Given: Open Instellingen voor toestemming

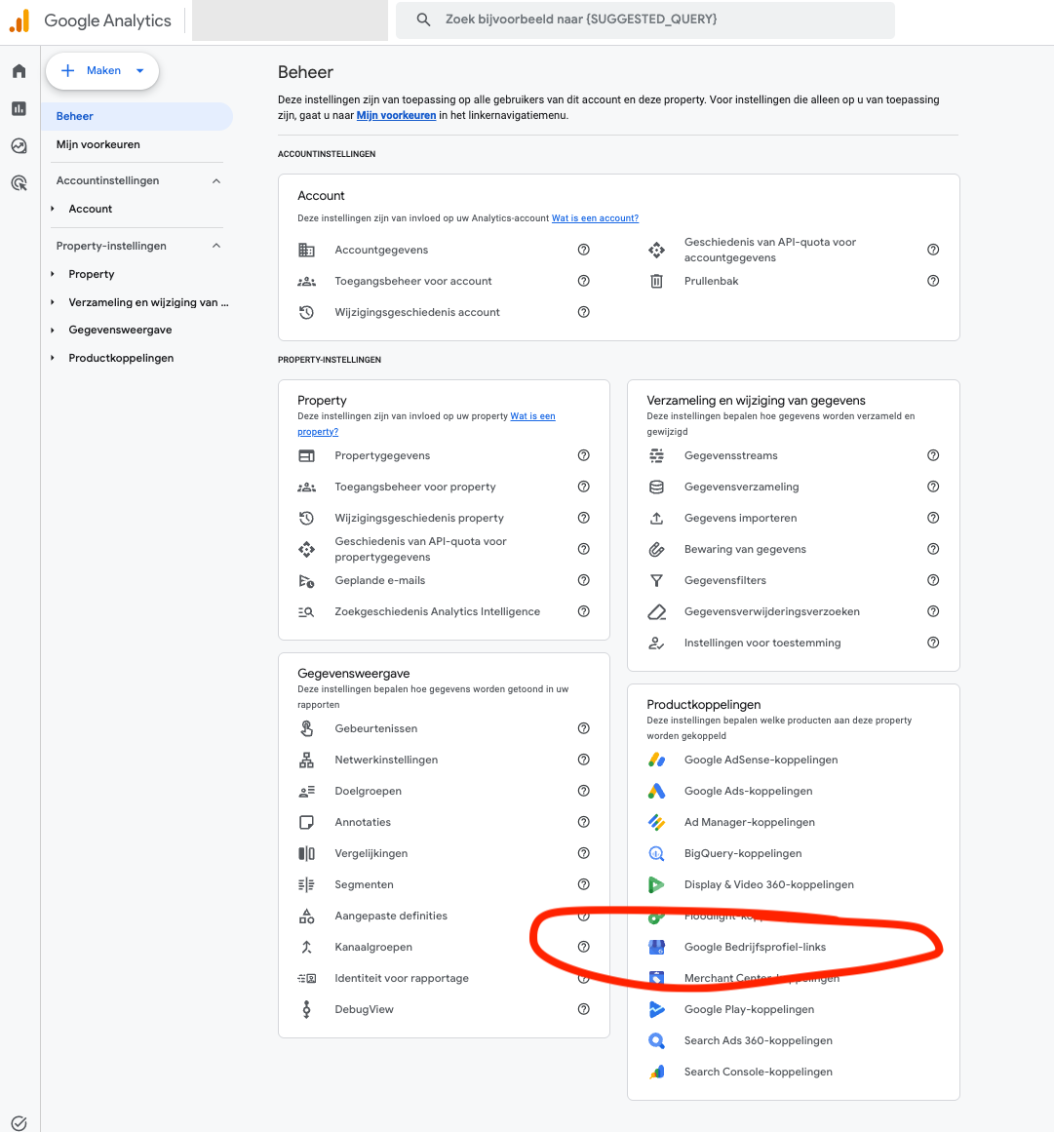Looking at the screenshot, I should [762, 643].
